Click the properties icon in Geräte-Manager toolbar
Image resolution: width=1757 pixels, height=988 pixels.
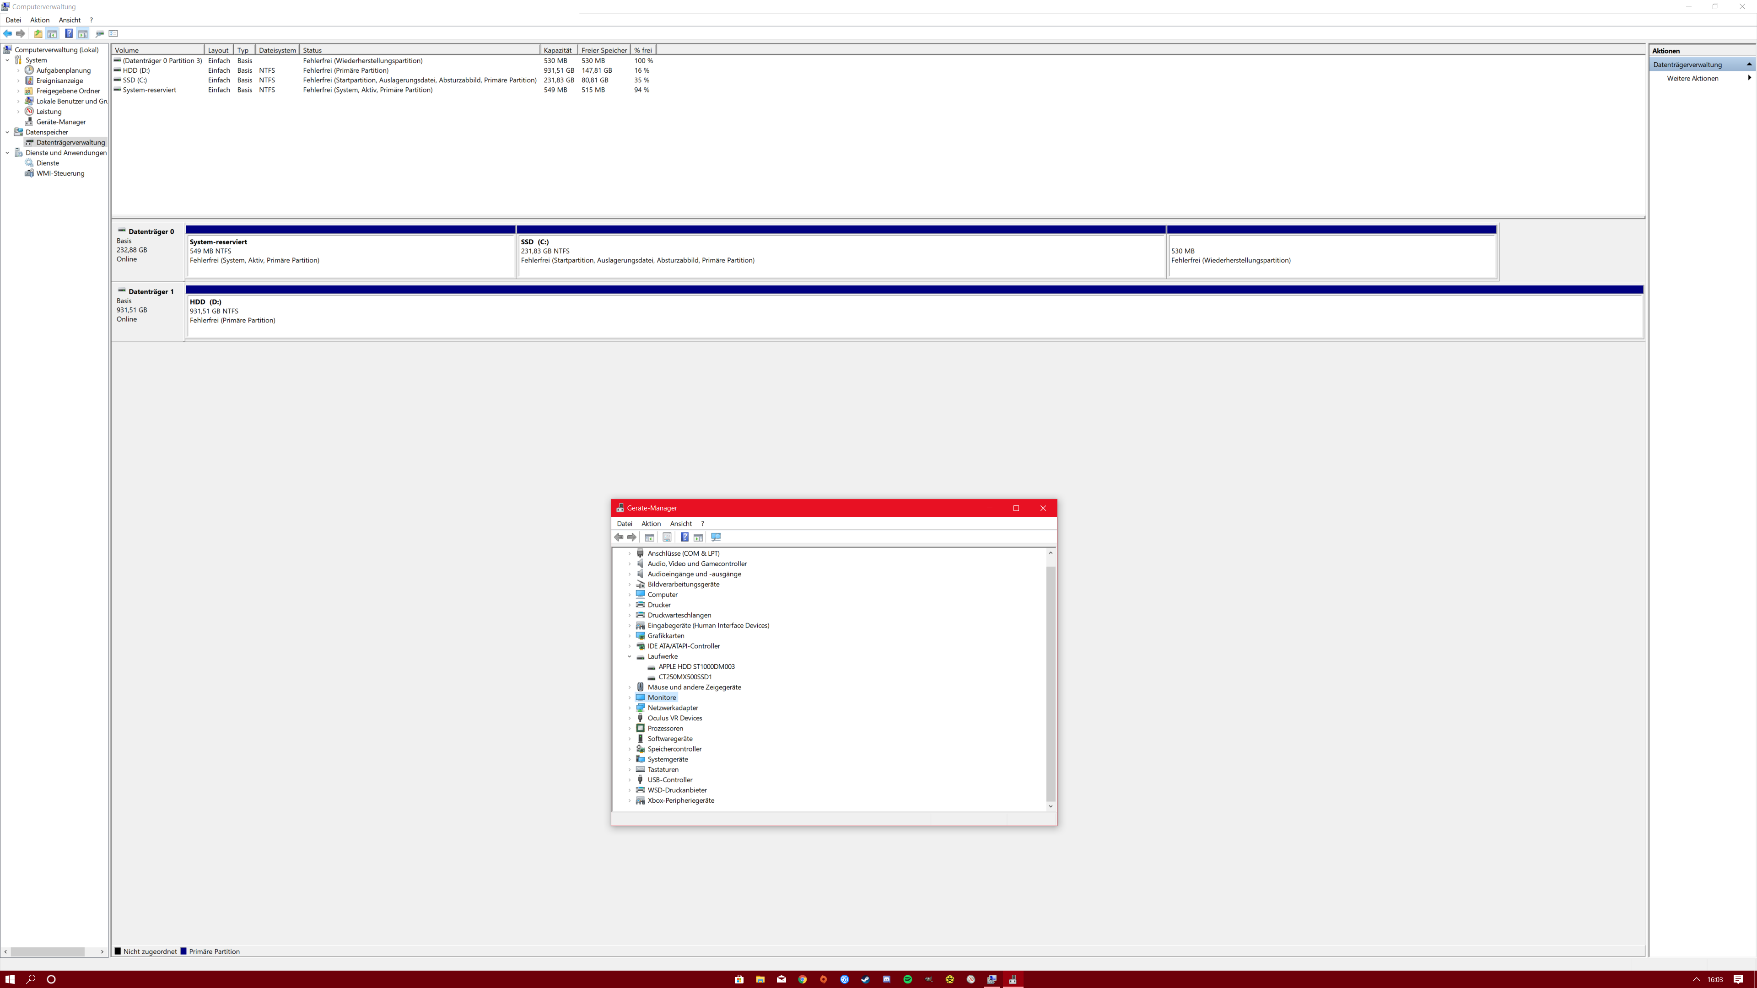(x=667, y=537)
